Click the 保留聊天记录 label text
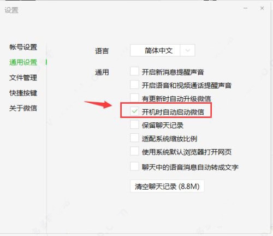The width and height of the screenshot is (273, 236). coord(163,125)
